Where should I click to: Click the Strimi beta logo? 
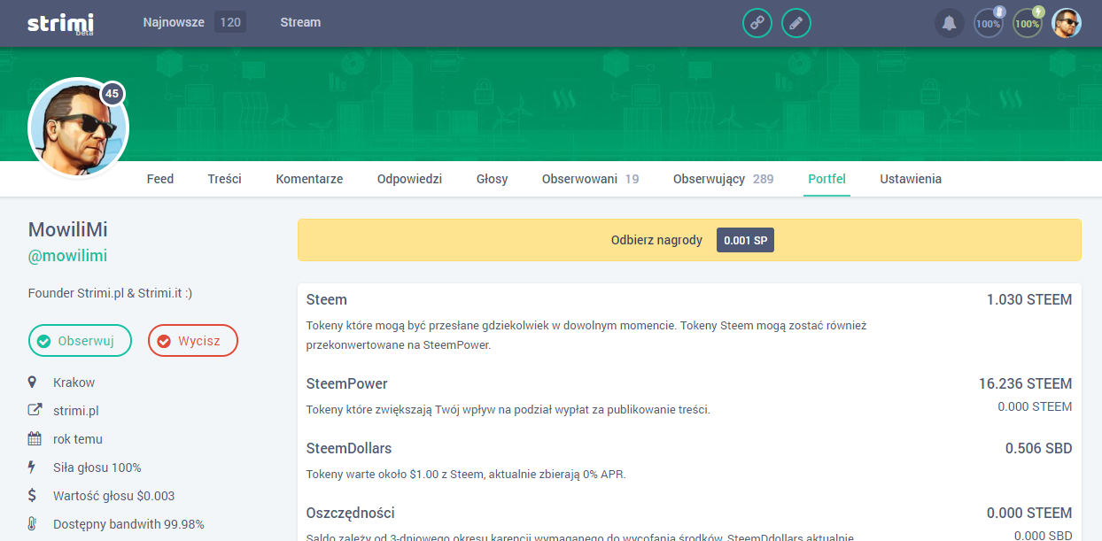[x=60, y=24]
